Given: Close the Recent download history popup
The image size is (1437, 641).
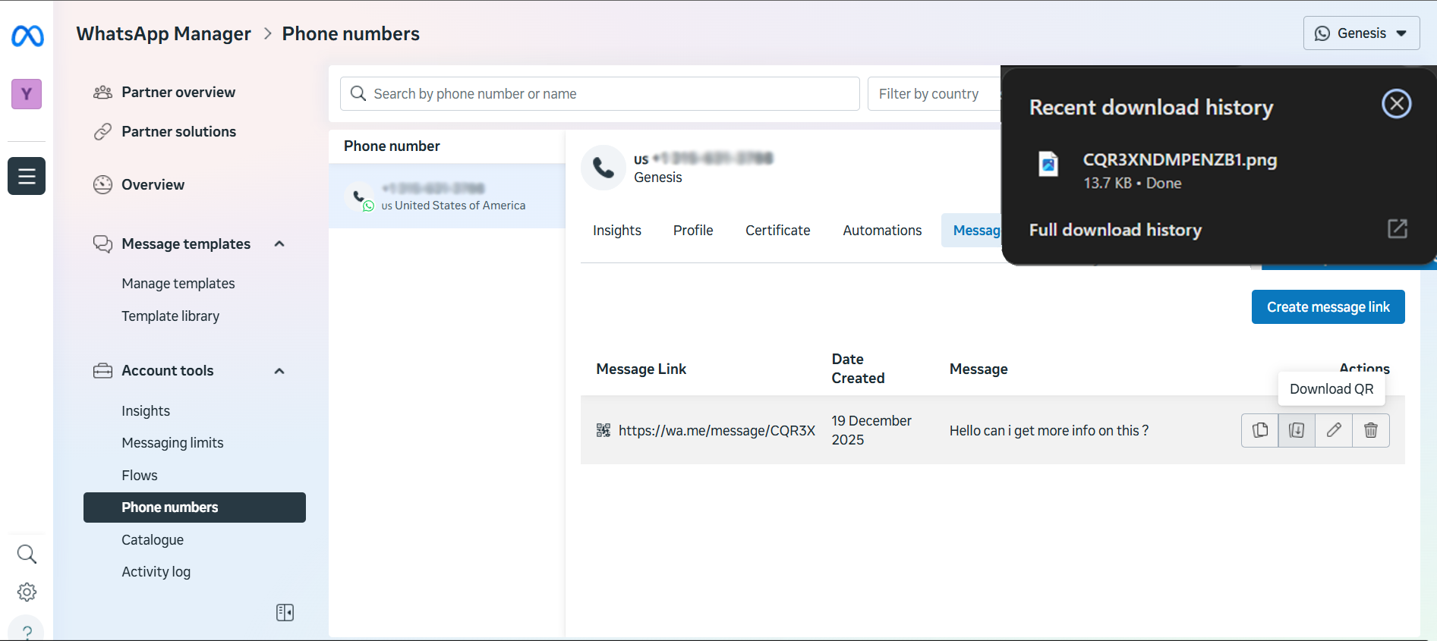Looking at the screenshot, I should click(x=1396, y=104).
